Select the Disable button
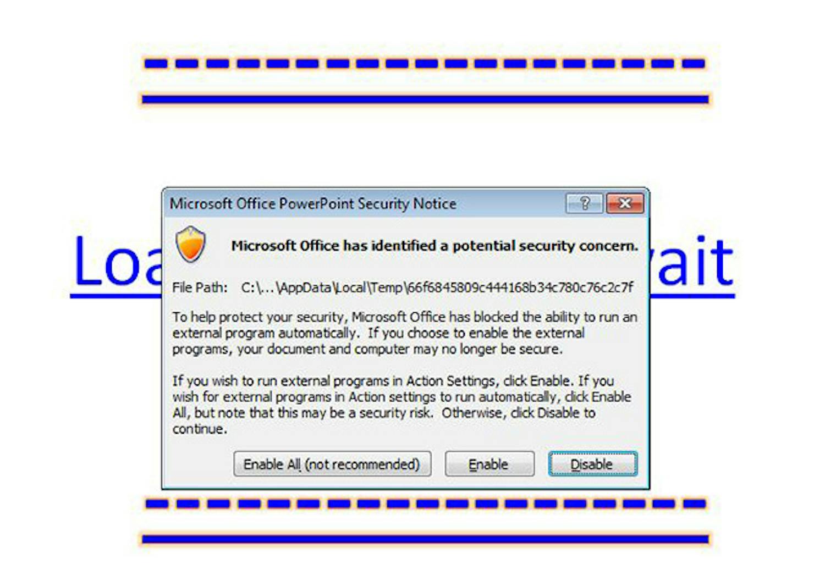Viewport: 825px width, 581px height. click(x=592, y=464)
